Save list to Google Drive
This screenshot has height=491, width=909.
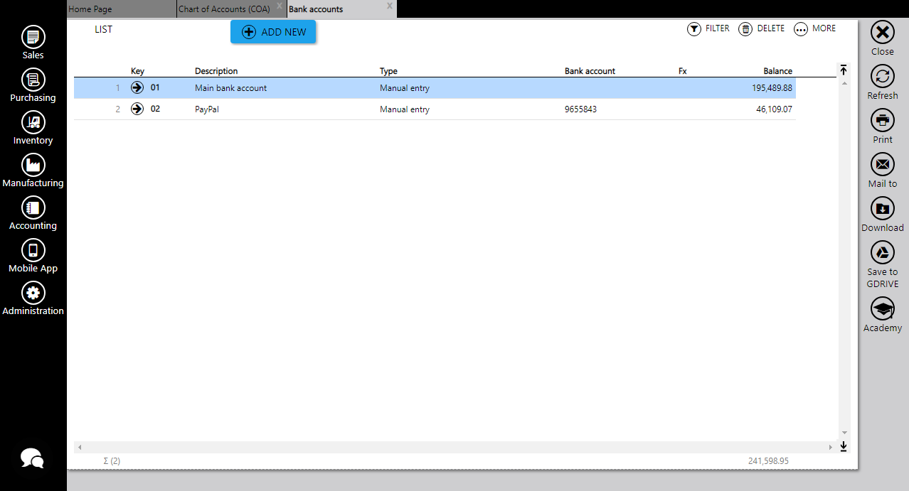(883, 253)
